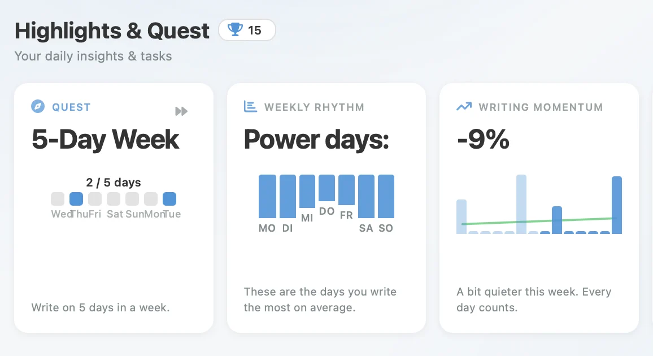Click the trophy icon in the score badge
Screen dimensions: 653x356
(236, 30)
